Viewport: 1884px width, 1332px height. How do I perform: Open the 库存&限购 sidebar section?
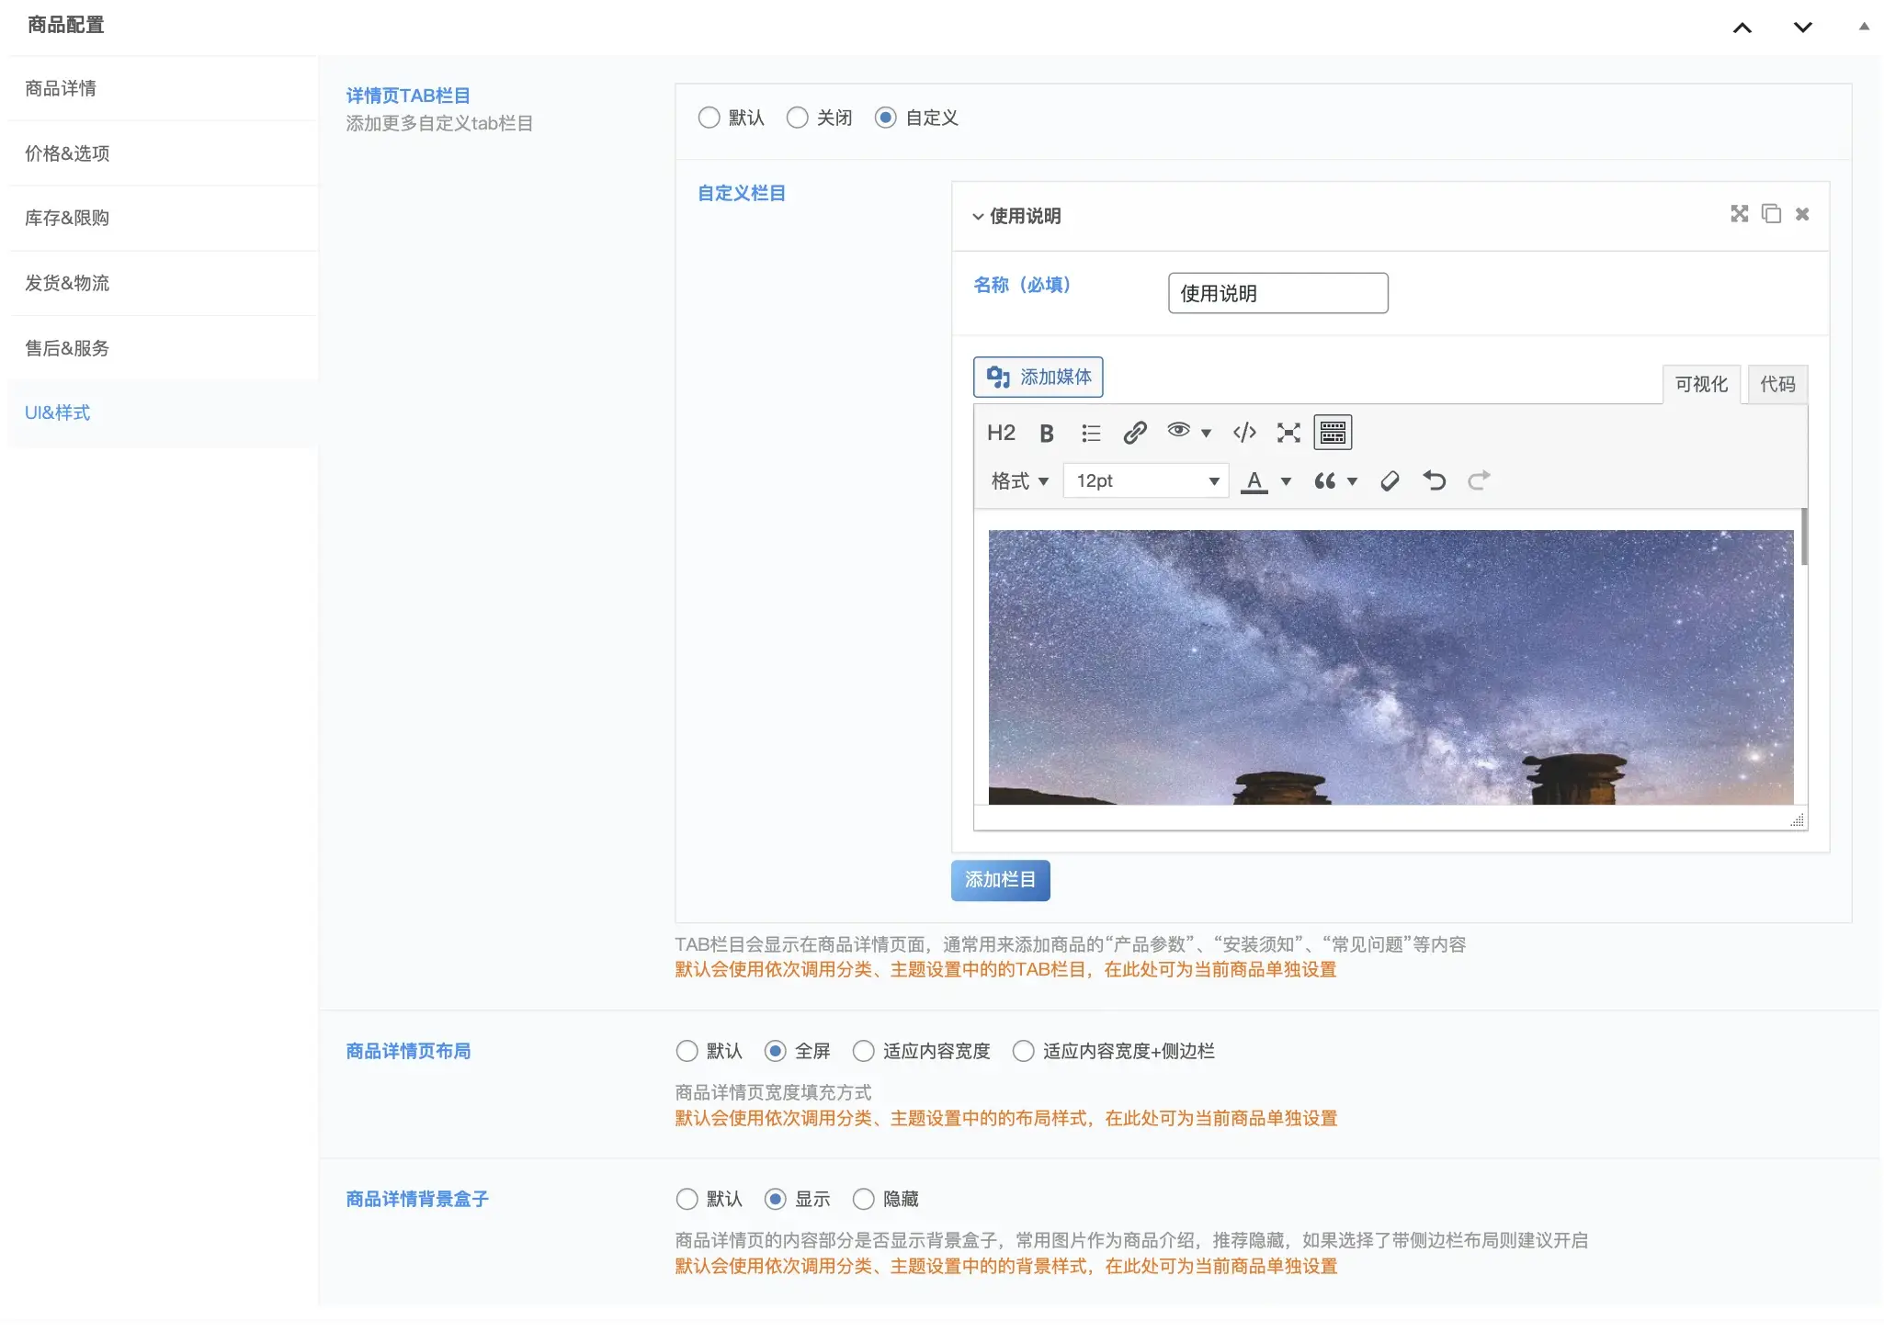tap(67, 218)
